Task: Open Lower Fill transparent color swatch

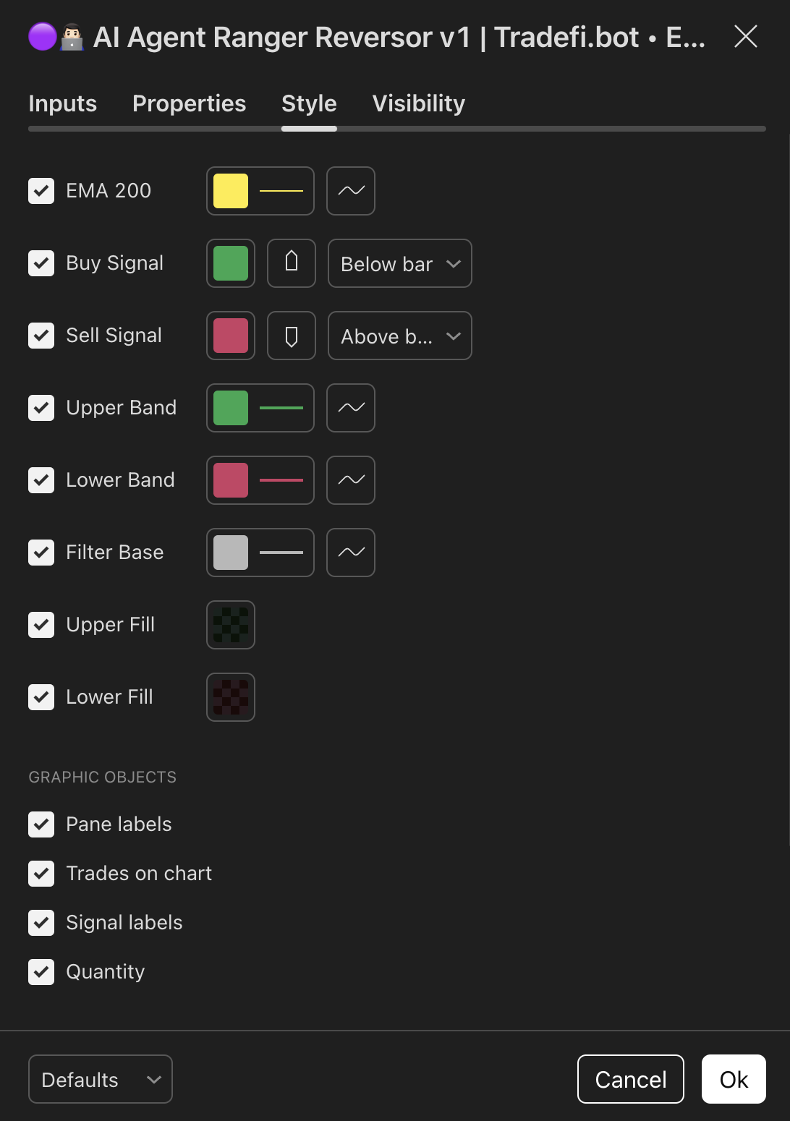Action: pyautogui.click(x=231, y=697)
